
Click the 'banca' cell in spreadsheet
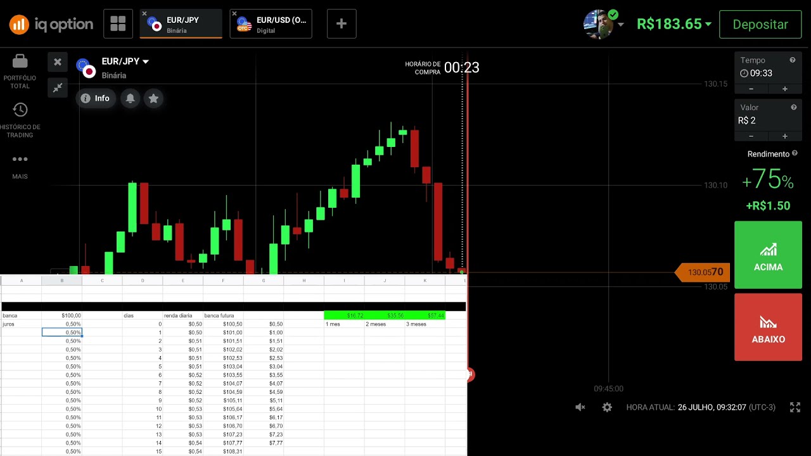coord(22,315)
